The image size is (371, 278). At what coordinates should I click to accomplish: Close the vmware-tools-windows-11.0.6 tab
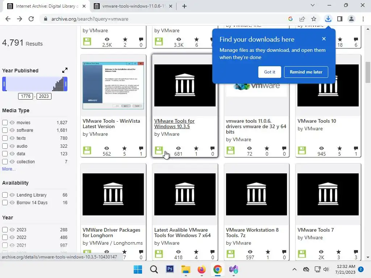point(171,6)
